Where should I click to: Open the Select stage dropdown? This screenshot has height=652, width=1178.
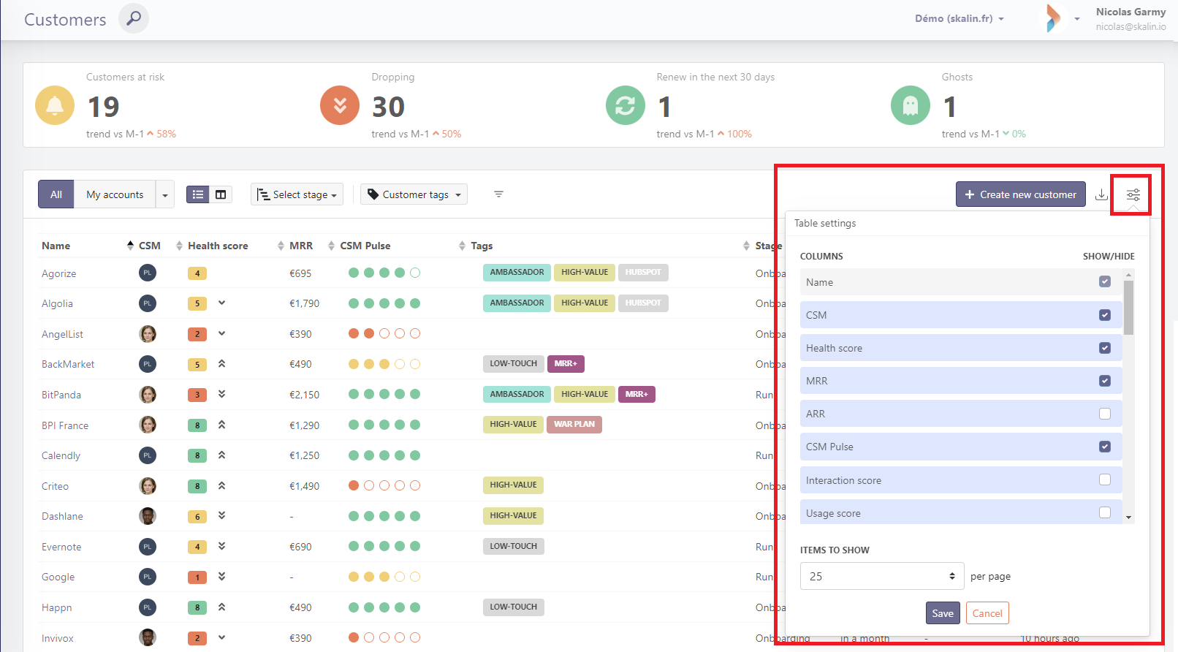coord(297,194)
